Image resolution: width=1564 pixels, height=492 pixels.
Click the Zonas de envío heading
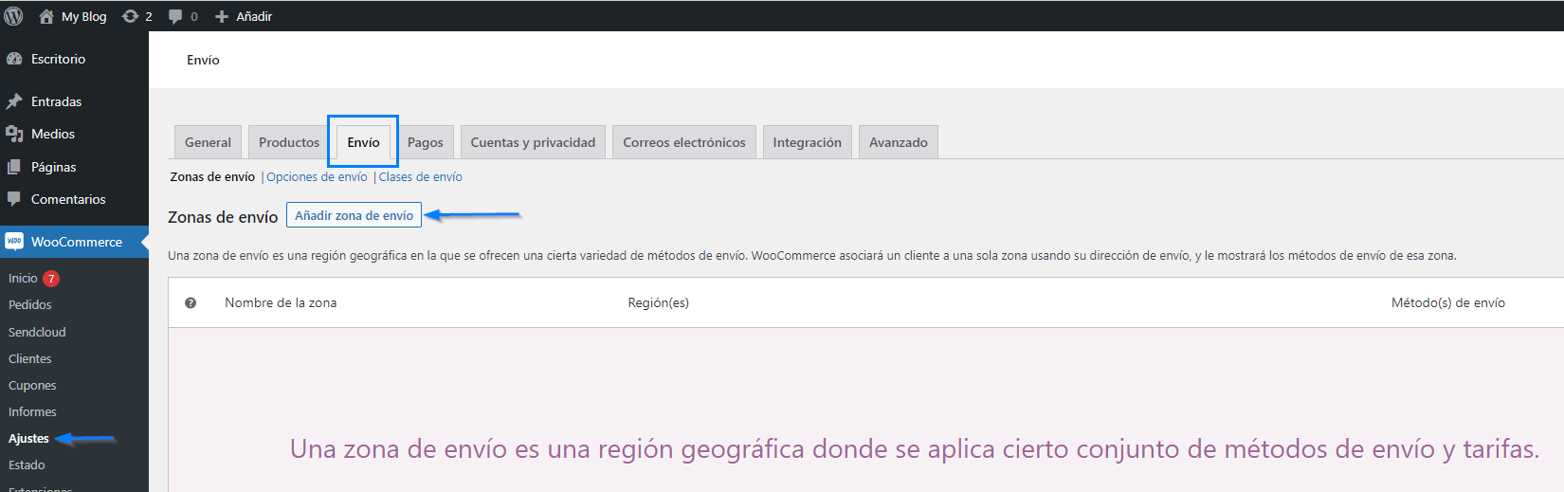[223, 217]
